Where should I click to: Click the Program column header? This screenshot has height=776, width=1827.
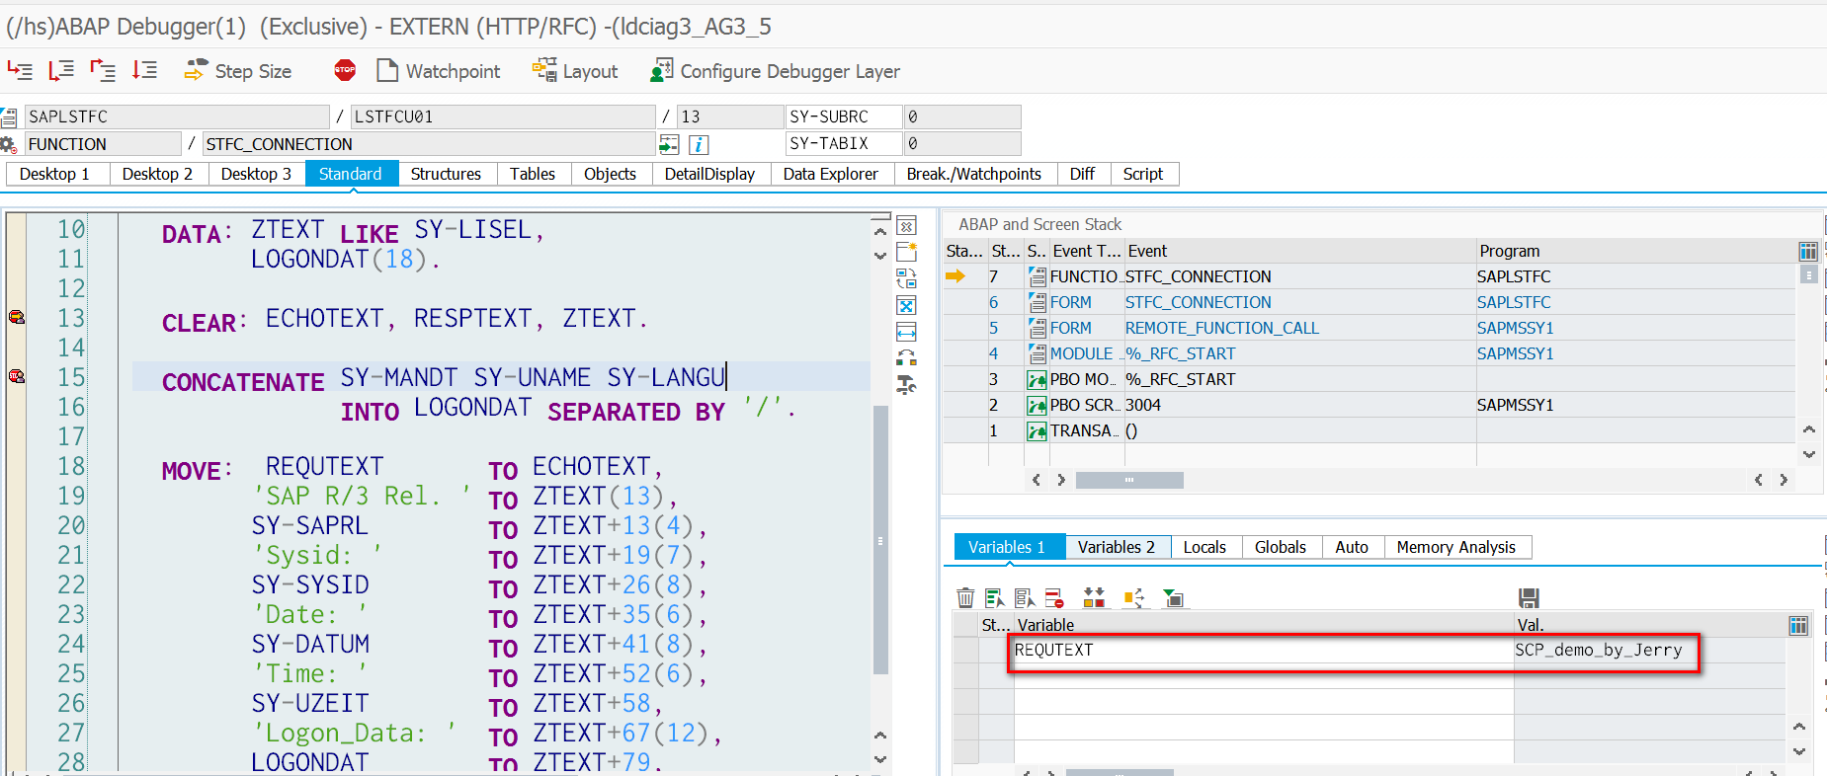point(1635,251)
